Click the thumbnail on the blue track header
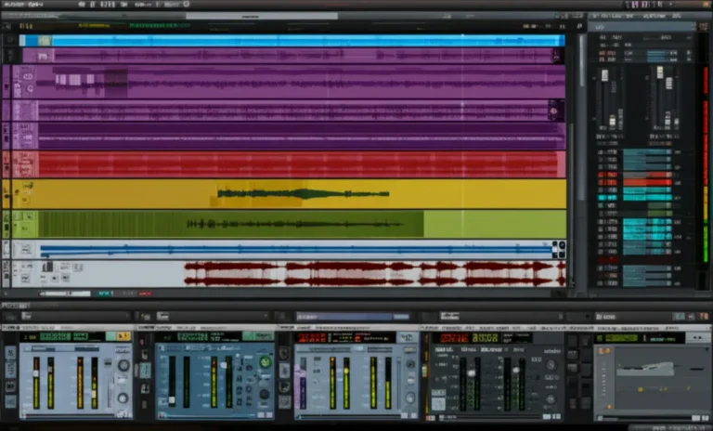713x431 pixels. point(45,41)
